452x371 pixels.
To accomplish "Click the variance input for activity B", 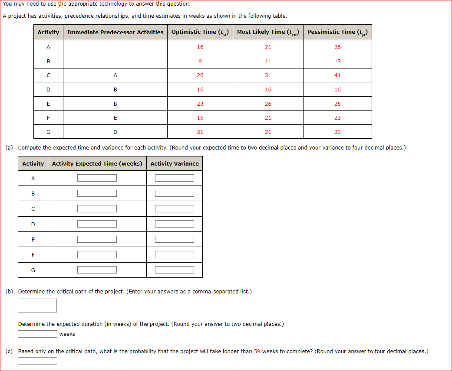I will pos(174,193).
